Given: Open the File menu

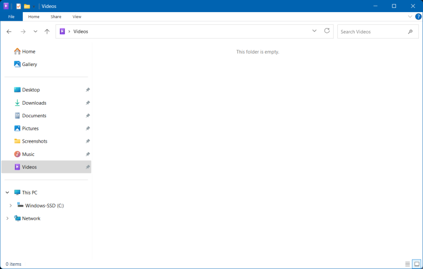Looking at the screenshot, I should coord(11,17).
